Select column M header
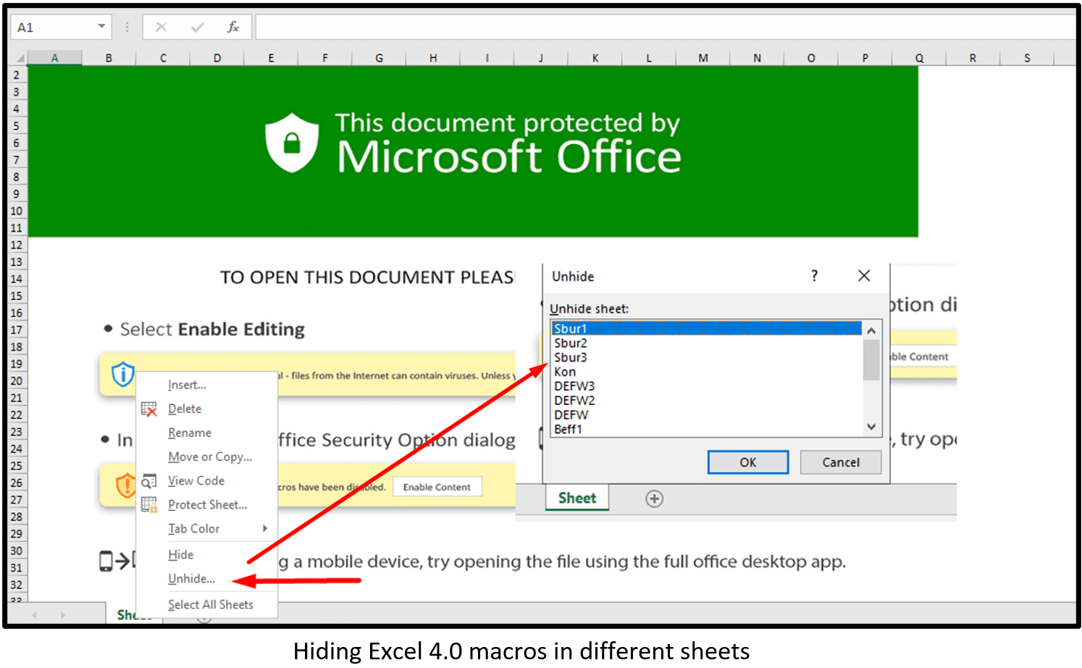1082x668 pixels. tap(703, 58)
